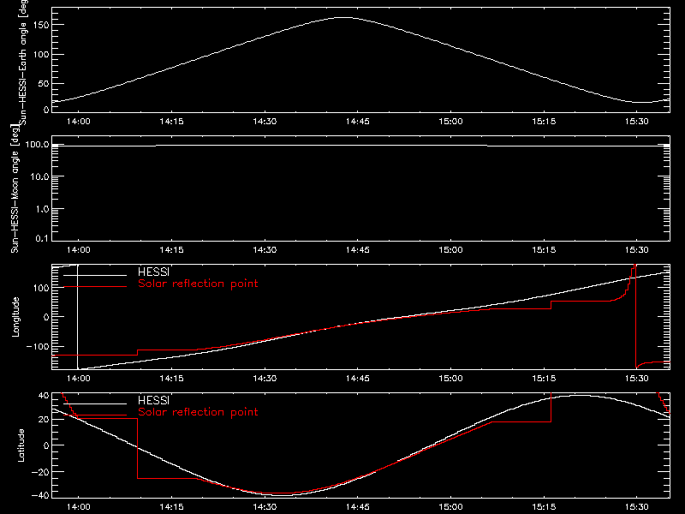Click the 100 tick on Longitude axis

point(40,288)
